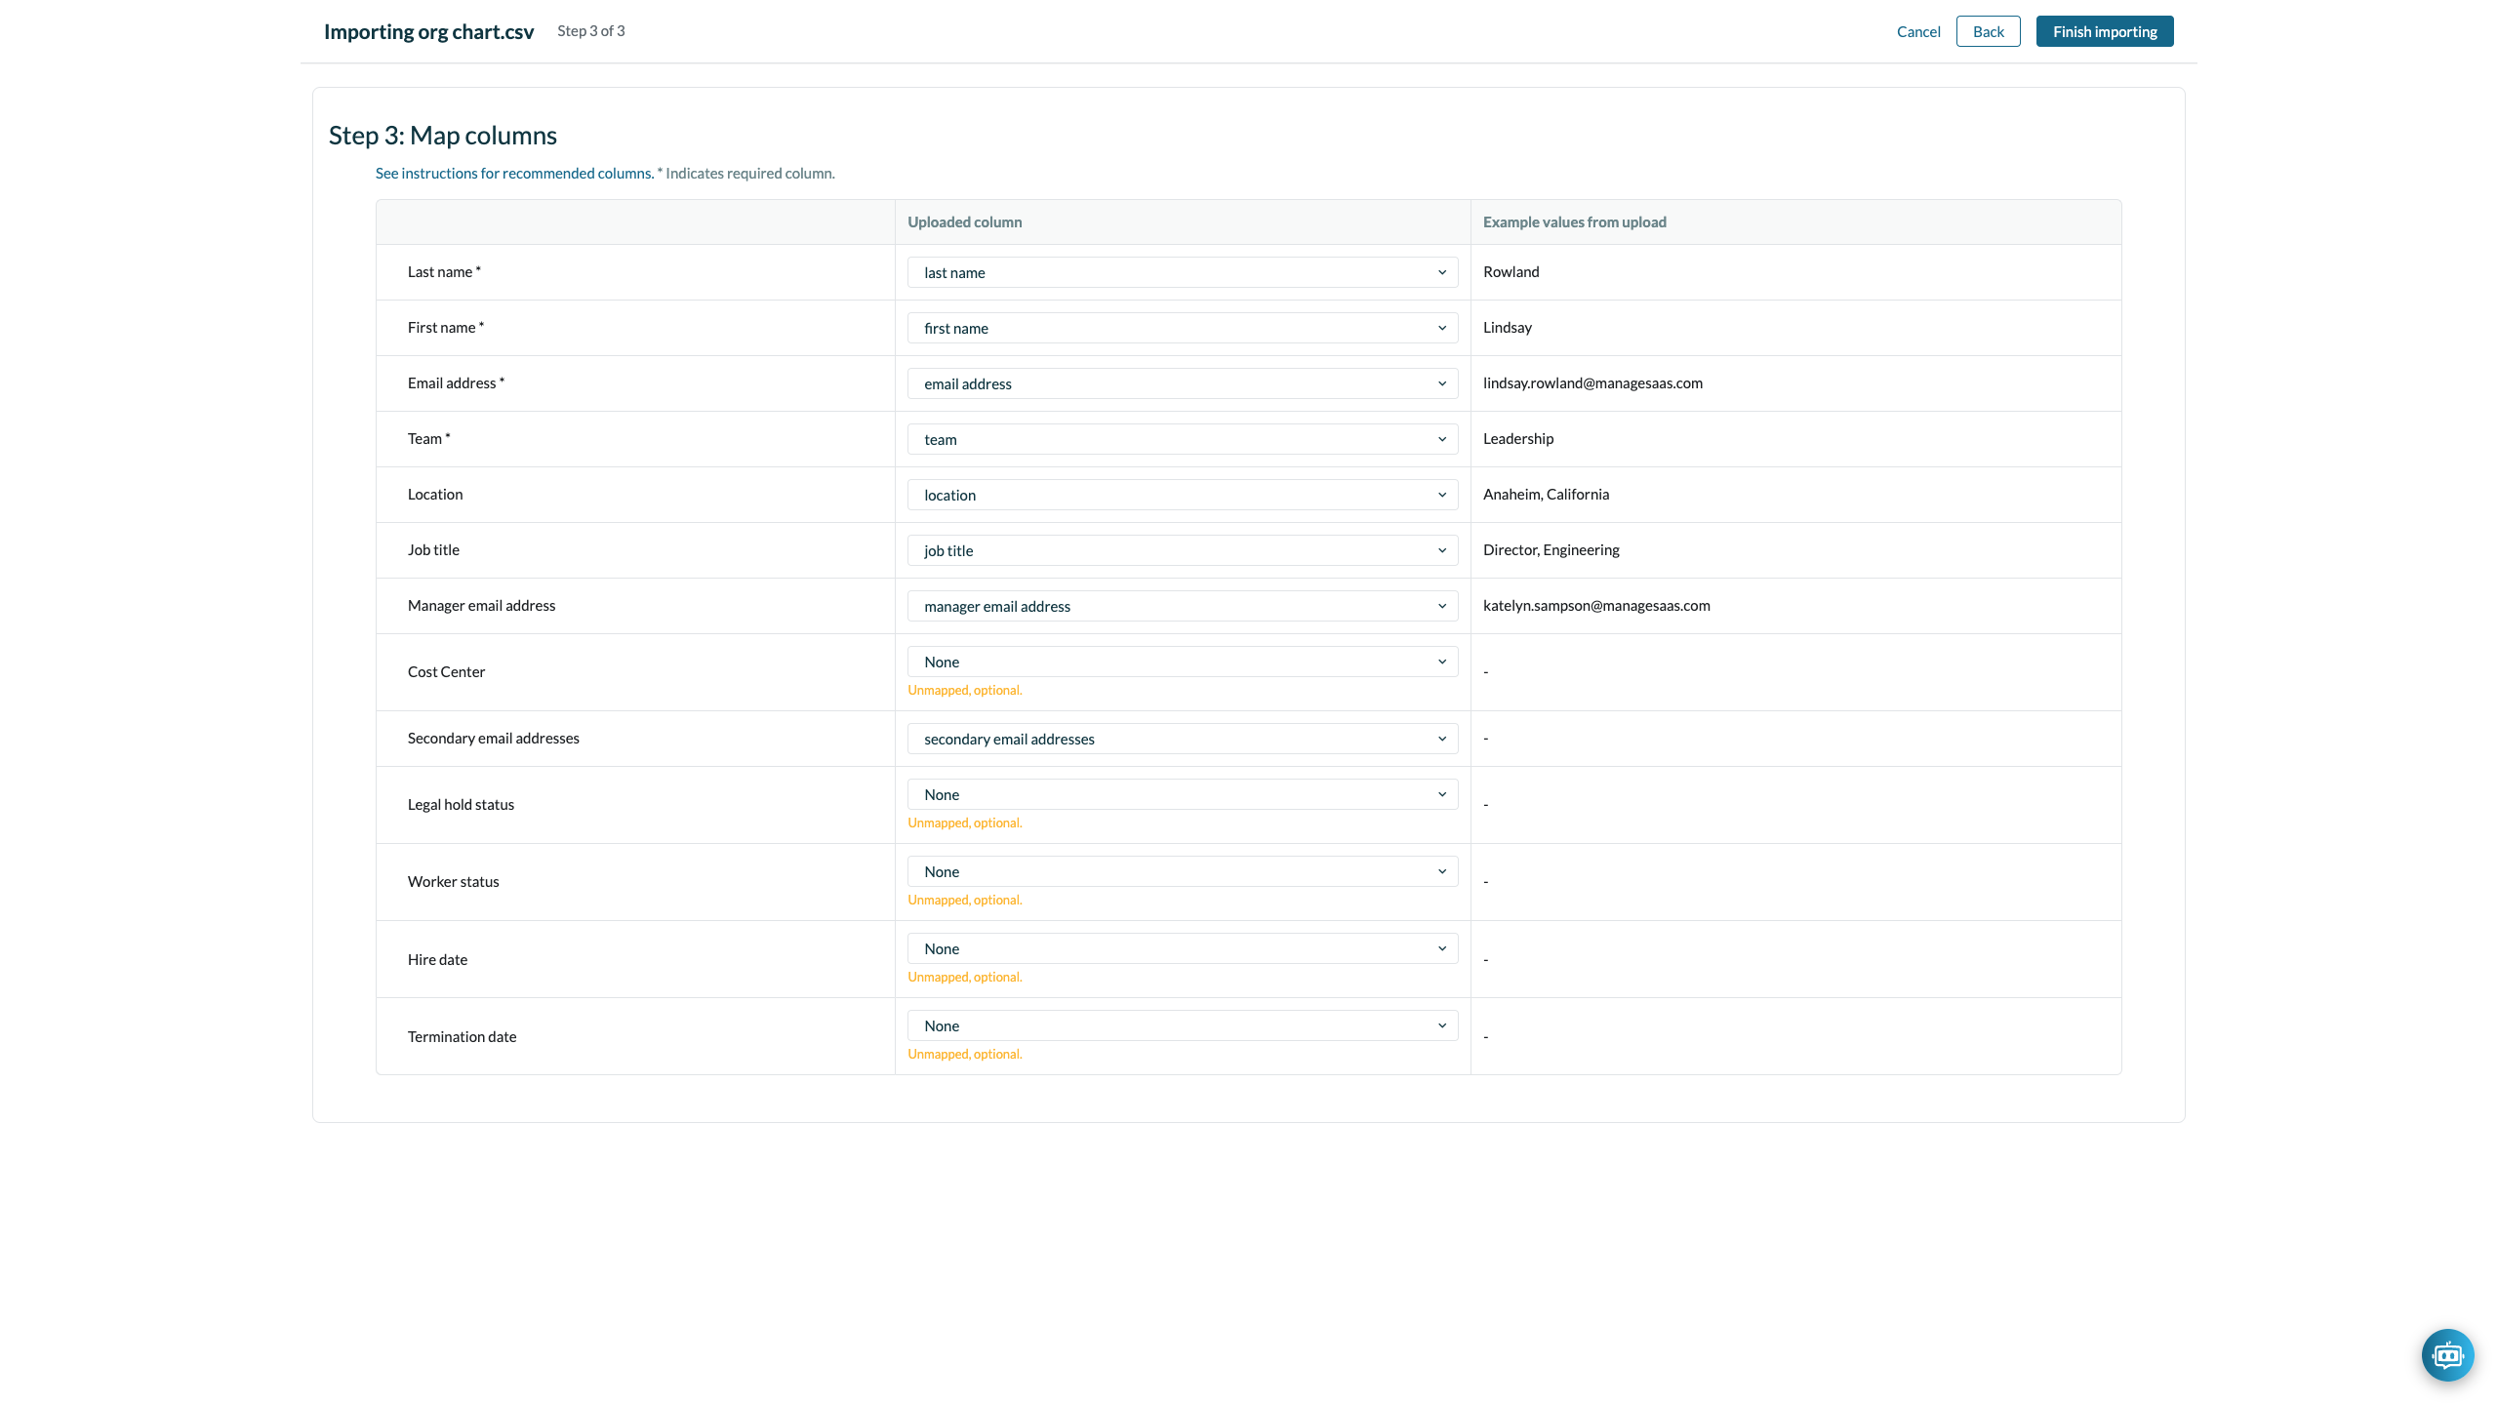Viewport: 2498px width, 1405px height.
Task: Click the Importing org chart.csv title
Action: (428, 30)
